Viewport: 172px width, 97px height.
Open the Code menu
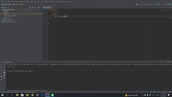click(22, 2)
